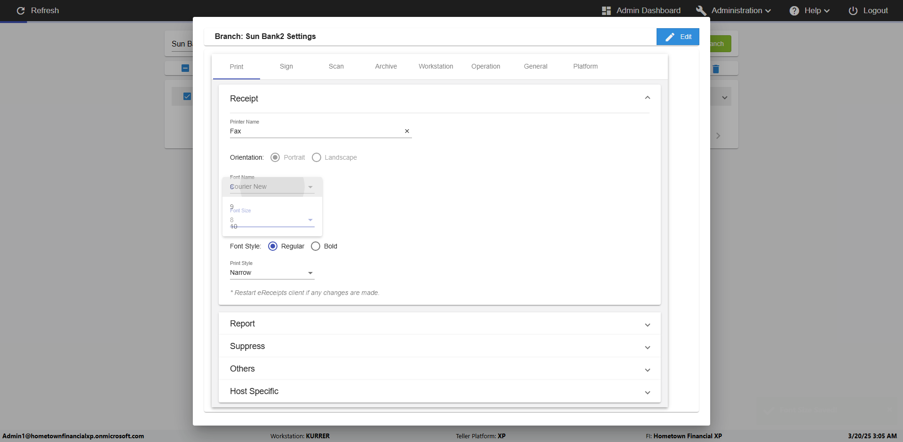
Task: Clear the Printer Name field with X
Action: click(407, 132)
